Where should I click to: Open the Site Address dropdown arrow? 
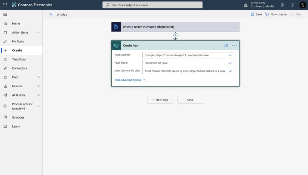pos(230,55)
